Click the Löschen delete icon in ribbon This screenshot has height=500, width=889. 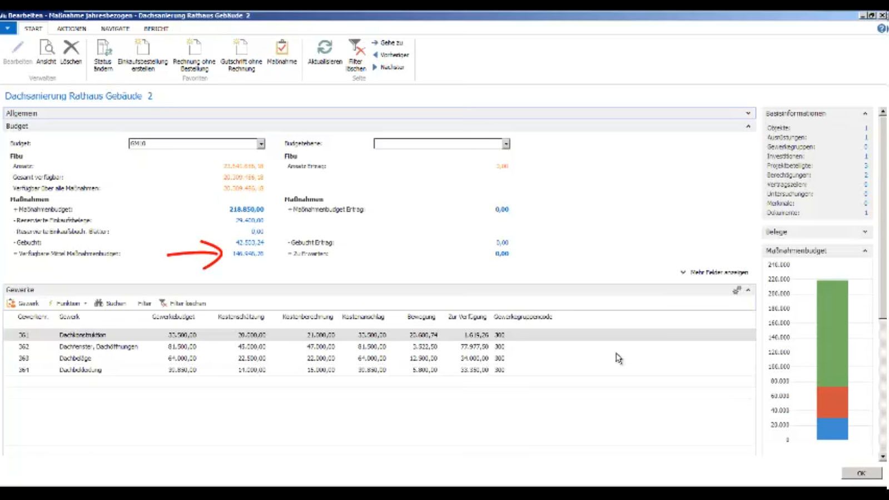point(71,48)
